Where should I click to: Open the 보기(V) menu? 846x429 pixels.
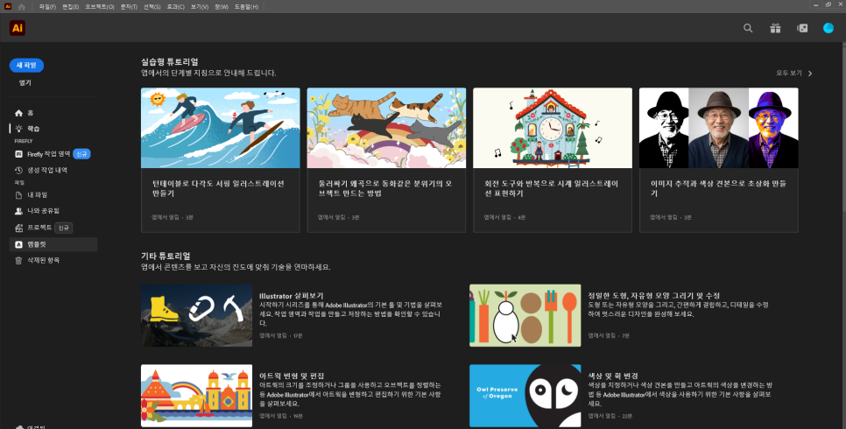(x=199, y=7)
